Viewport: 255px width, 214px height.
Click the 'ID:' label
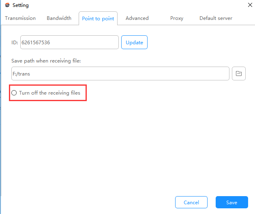[15, 43]
